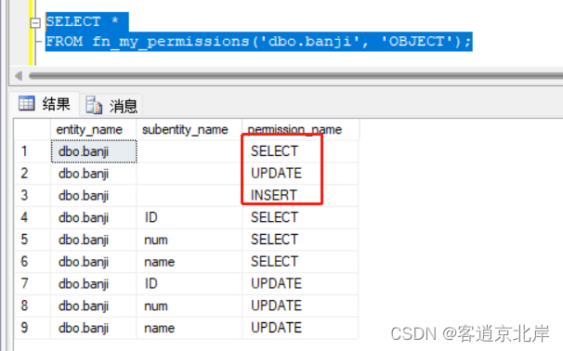Click the horizontal scrollbar left arrow
Screen dimensions: 563x351
click(19, 76)
